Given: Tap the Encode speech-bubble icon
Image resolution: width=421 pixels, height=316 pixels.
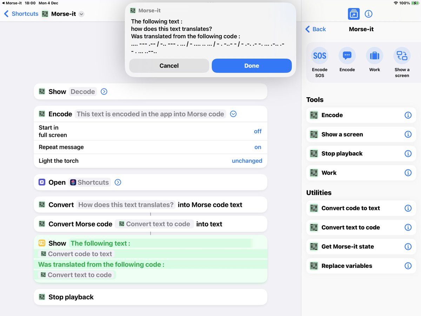Looking at the screenshot, I should [x=347, y=56].
